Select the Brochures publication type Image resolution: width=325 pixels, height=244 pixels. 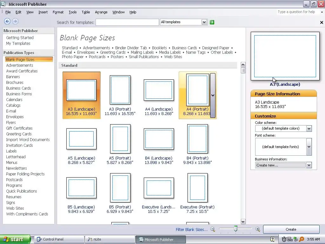(x=15, y=82)
